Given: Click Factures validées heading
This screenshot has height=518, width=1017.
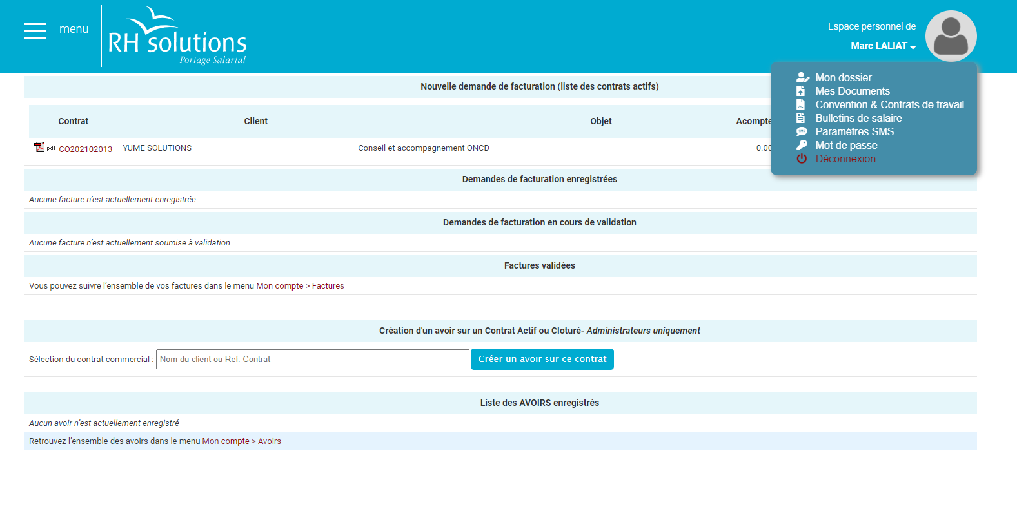Looking at the screenshot, I should [540, 265].
